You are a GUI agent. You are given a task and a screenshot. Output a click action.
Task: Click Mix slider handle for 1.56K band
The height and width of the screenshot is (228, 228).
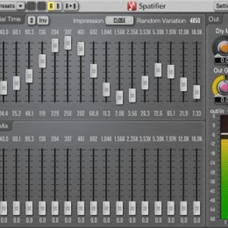pyautogui.click(x=119, y=208)
